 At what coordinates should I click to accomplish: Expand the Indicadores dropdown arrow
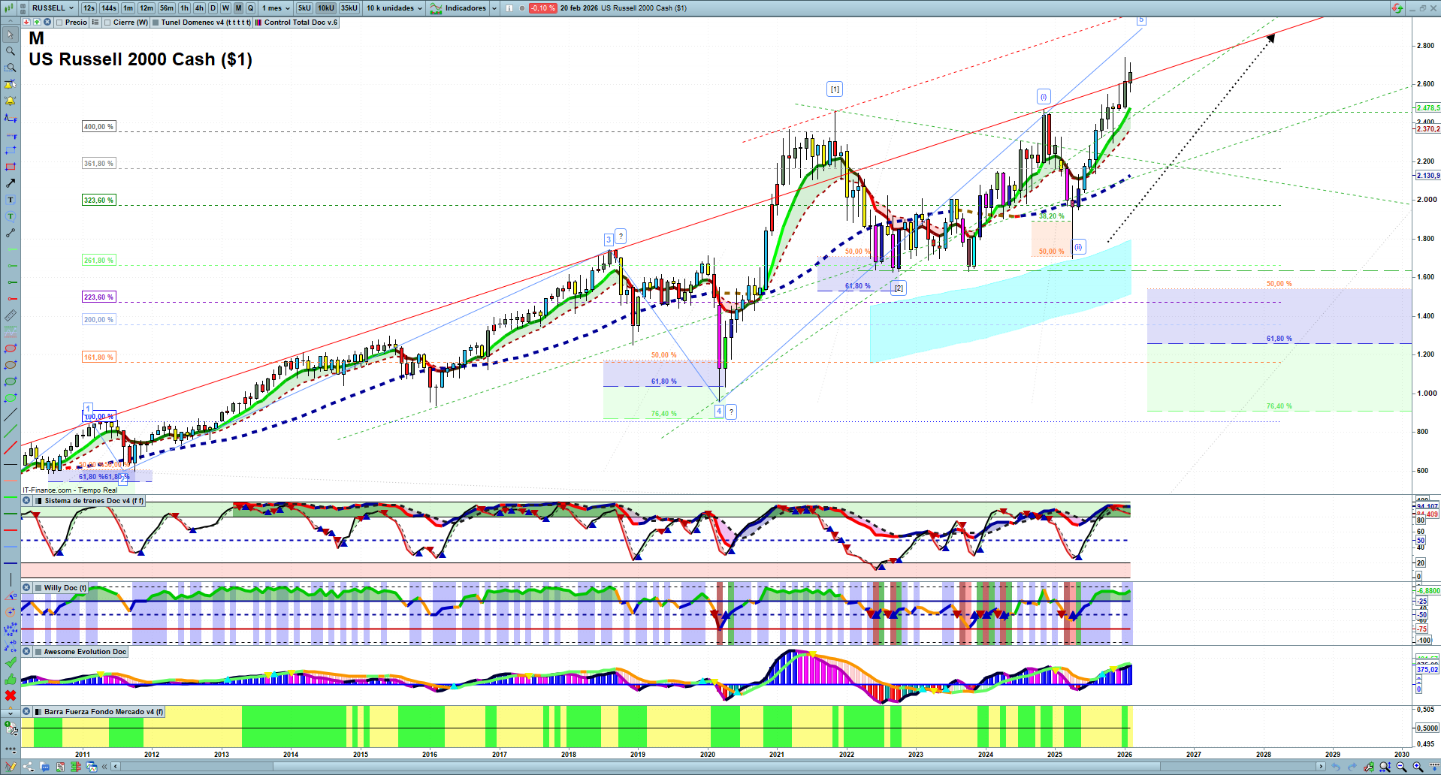click(494, 8)
